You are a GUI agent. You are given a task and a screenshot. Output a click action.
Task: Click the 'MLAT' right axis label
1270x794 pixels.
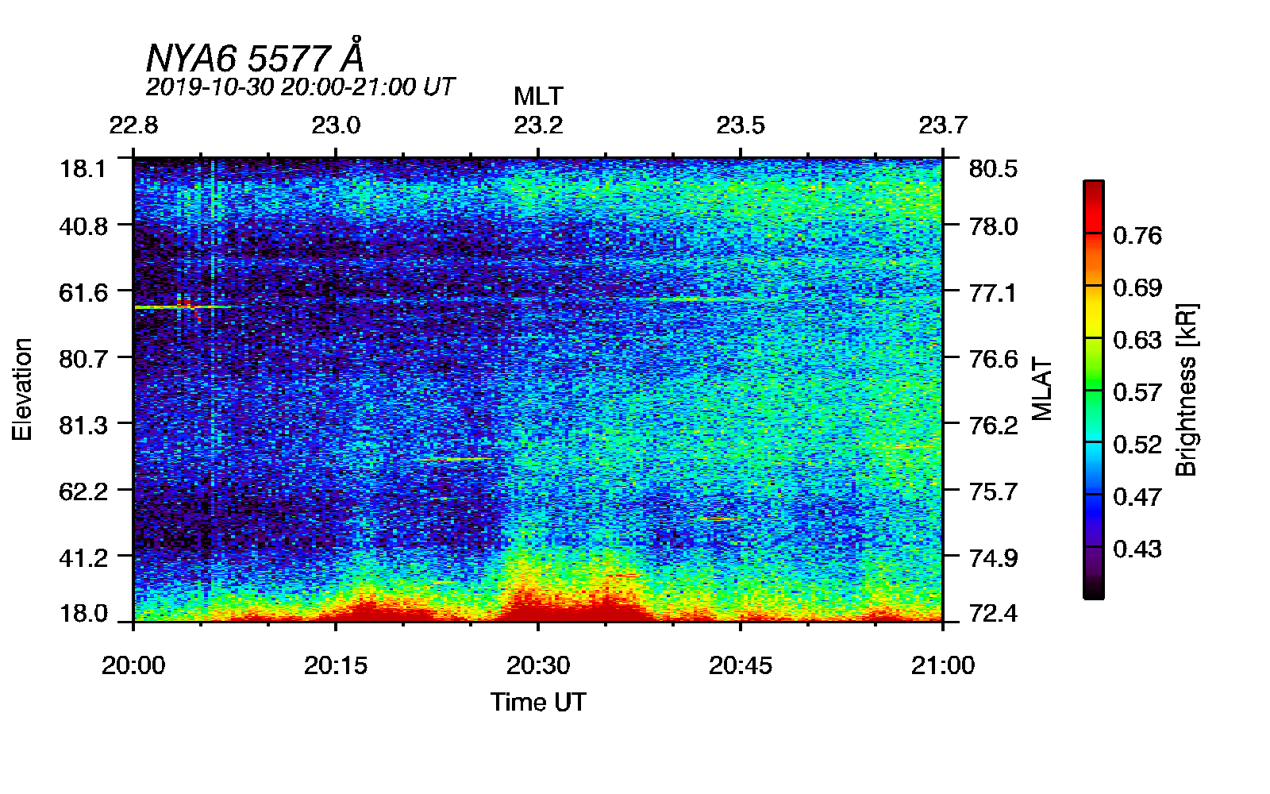(1041, 389)
